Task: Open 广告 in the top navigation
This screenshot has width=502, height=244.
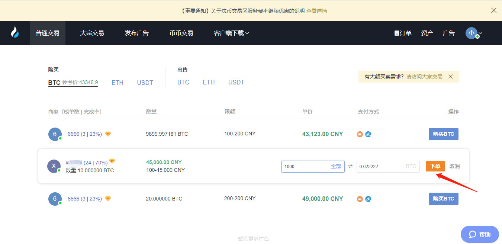Action: tap(449, 33)
